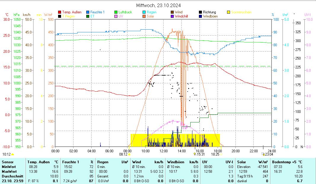
Task: Click the S-SO 3.2 wind maximum
Action: point(157,172)
